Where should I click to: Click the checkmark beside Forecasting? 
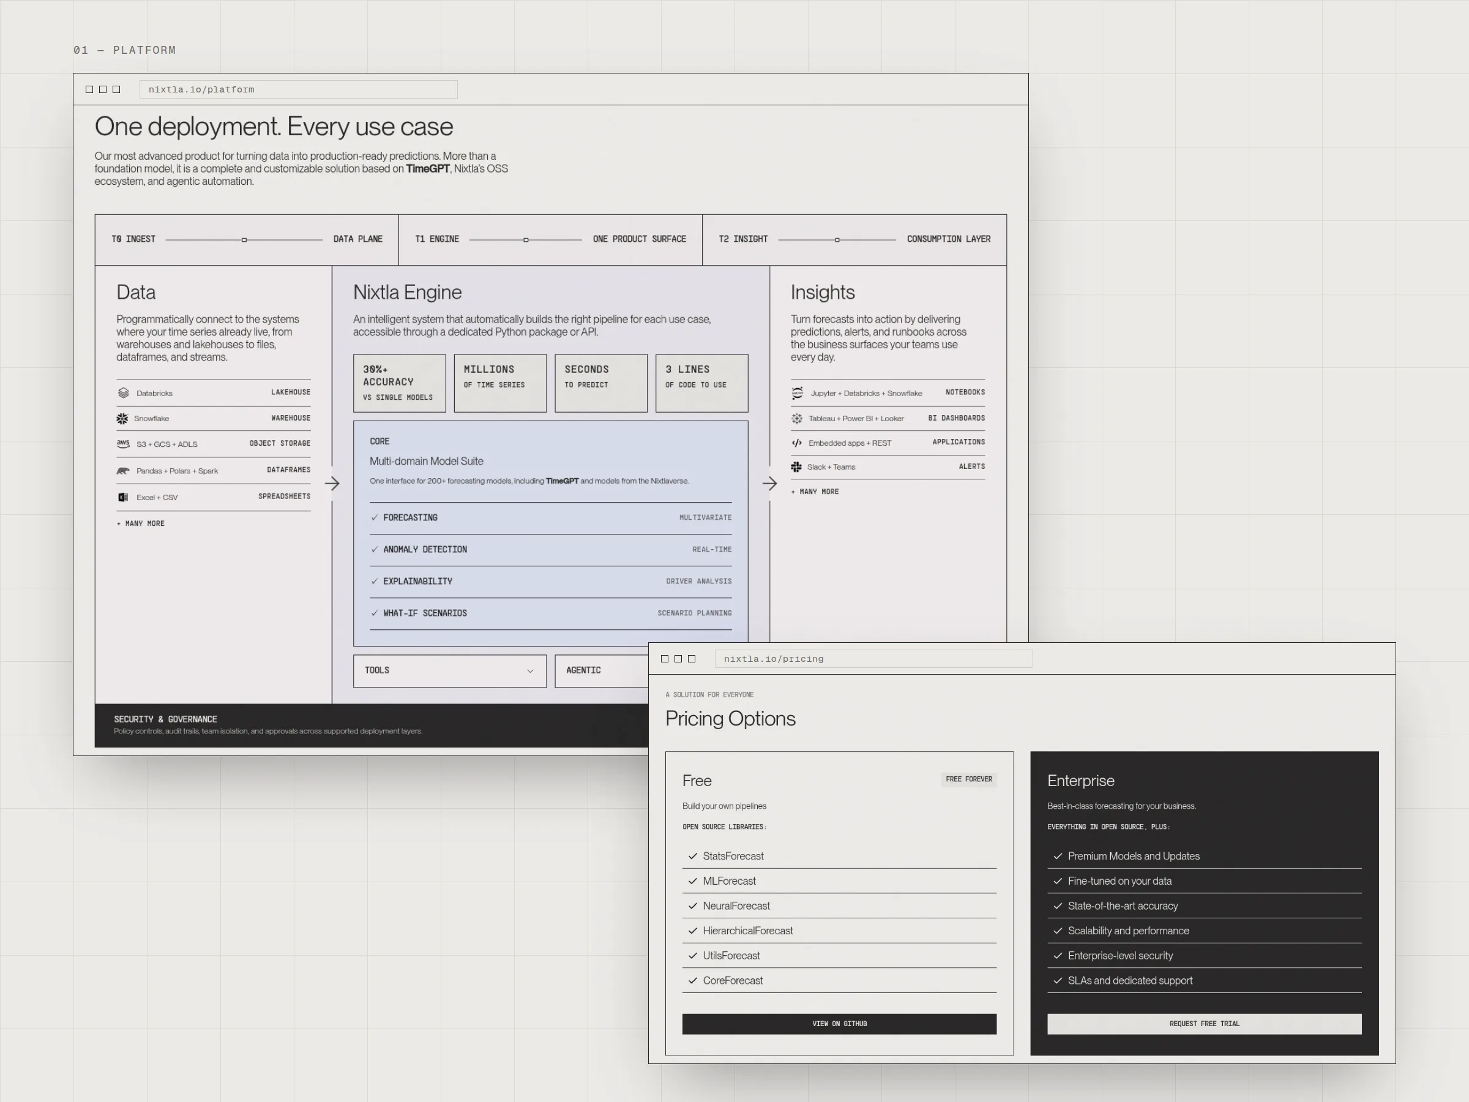[375, 517]
